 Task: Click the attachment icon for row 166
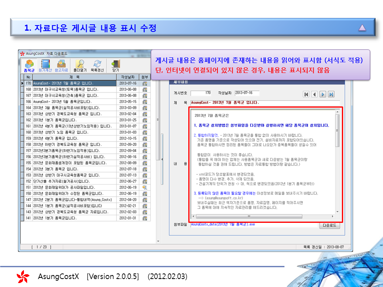145,102
